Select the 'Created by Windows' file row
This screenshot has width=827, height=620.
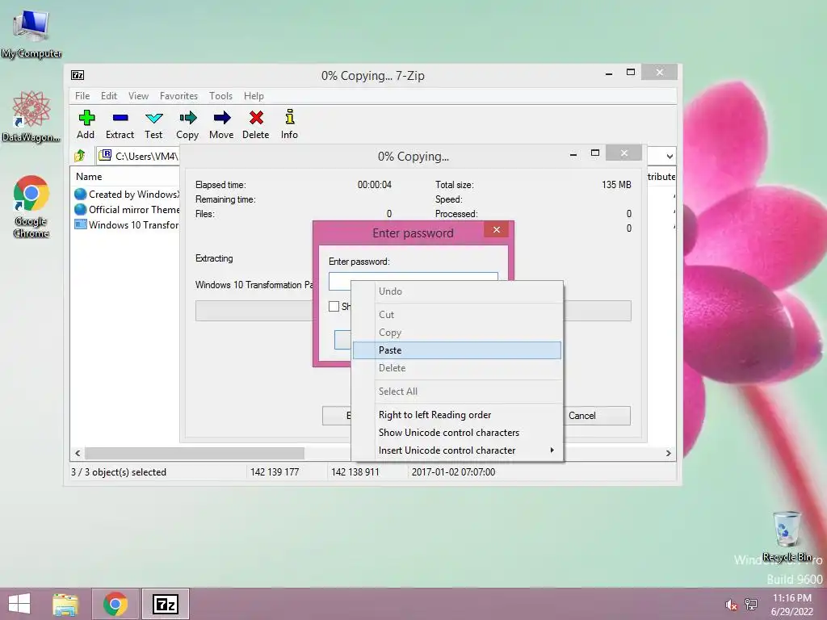click(127, 194)
